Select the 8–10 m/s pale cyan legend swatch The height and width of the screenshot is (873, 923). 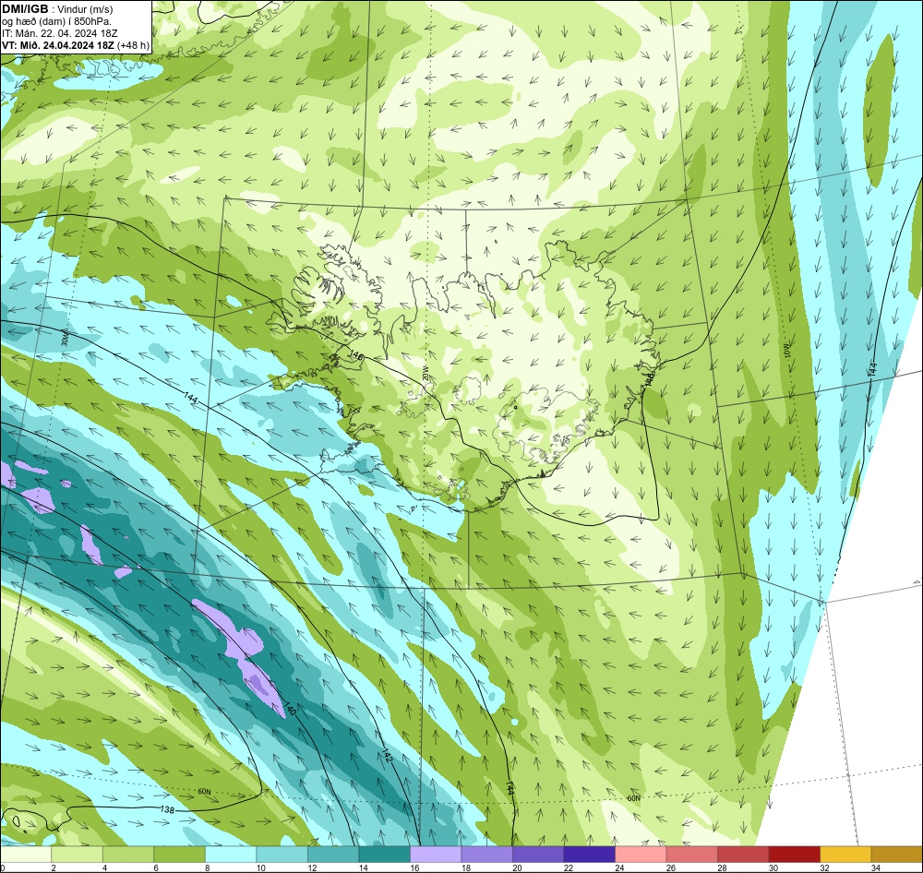[x=231, y=854]
